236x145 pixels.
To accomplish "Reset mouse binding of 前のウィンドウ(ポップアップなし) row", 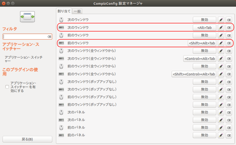I will (x=229, y=97).
